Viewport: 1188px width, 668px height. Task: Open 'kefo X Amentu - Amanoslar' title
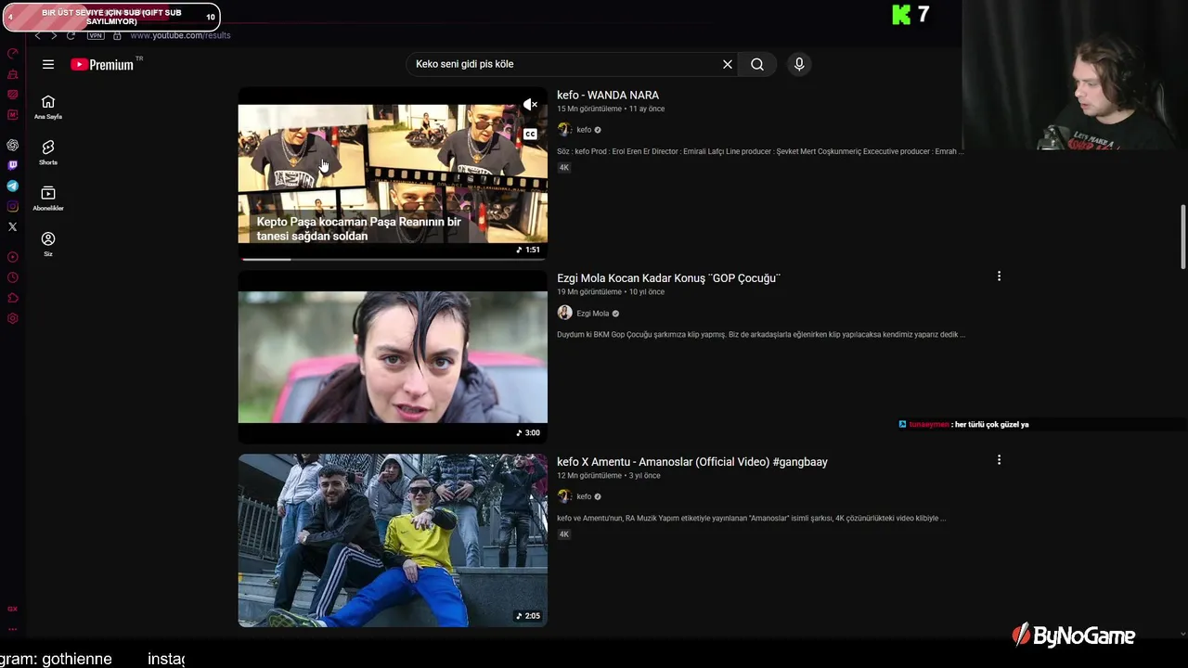pyautogui.click(x=692, y=461)
